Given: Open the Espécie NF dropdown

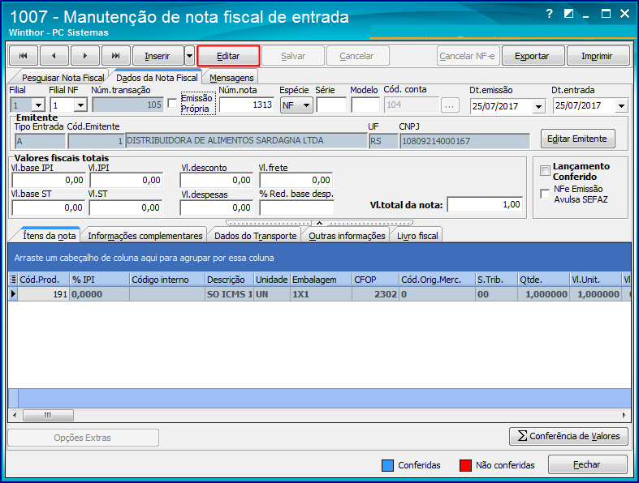Looking at the screenshot, I should (x=306, y=105).
